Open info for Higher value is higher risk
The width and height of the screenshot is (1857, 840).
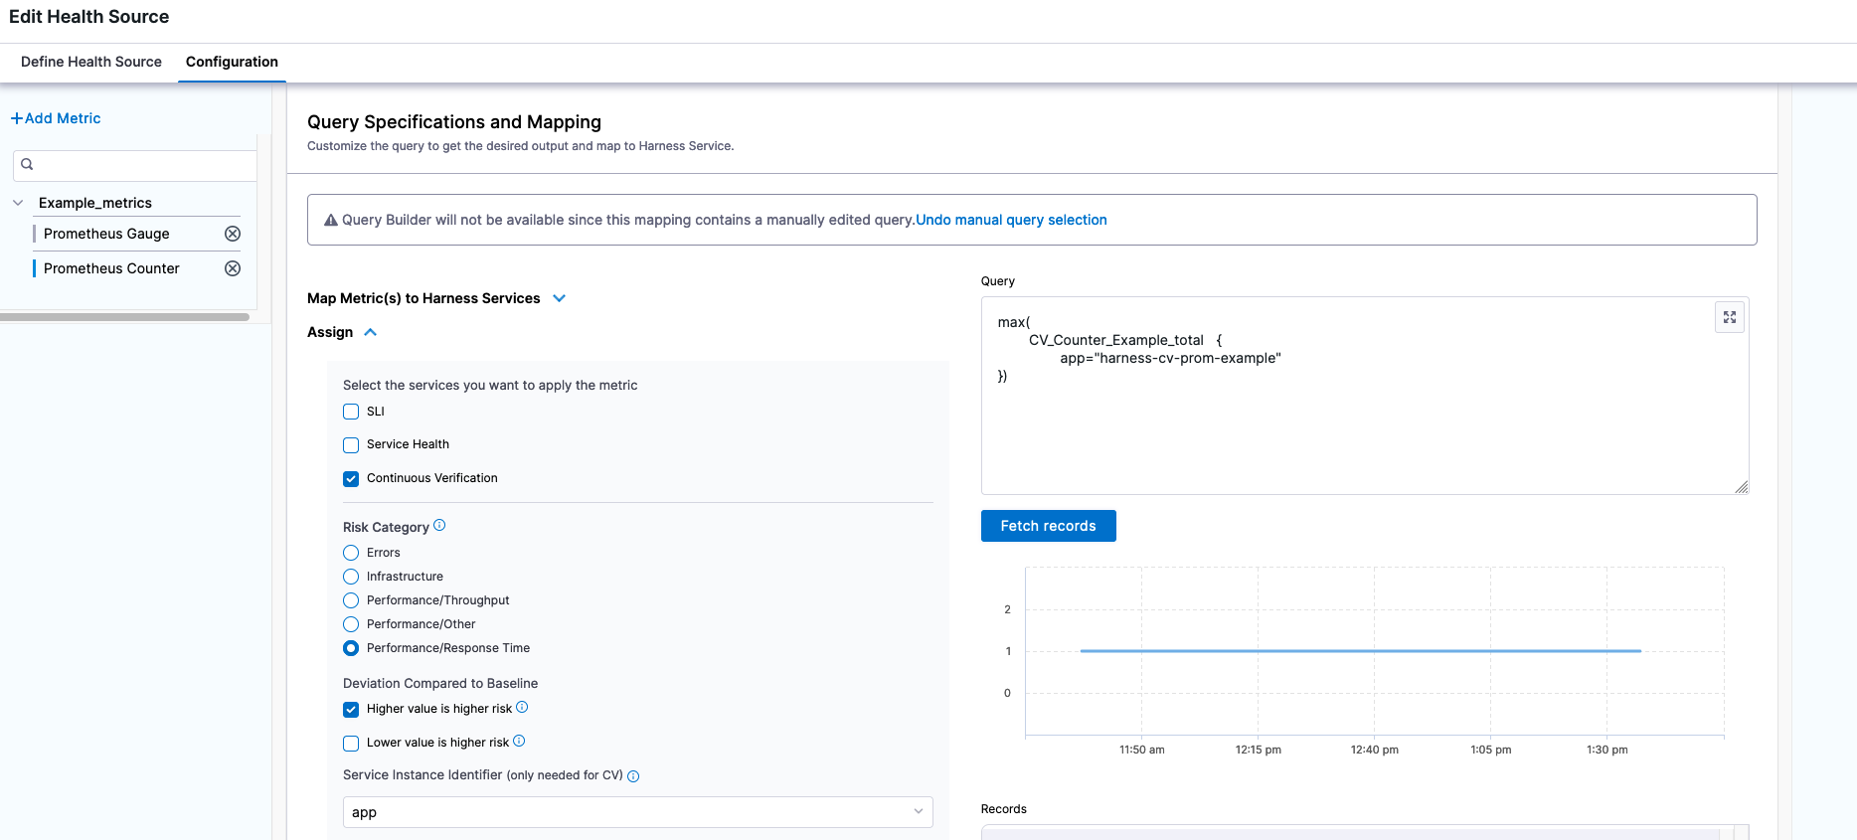pos(522,708)
